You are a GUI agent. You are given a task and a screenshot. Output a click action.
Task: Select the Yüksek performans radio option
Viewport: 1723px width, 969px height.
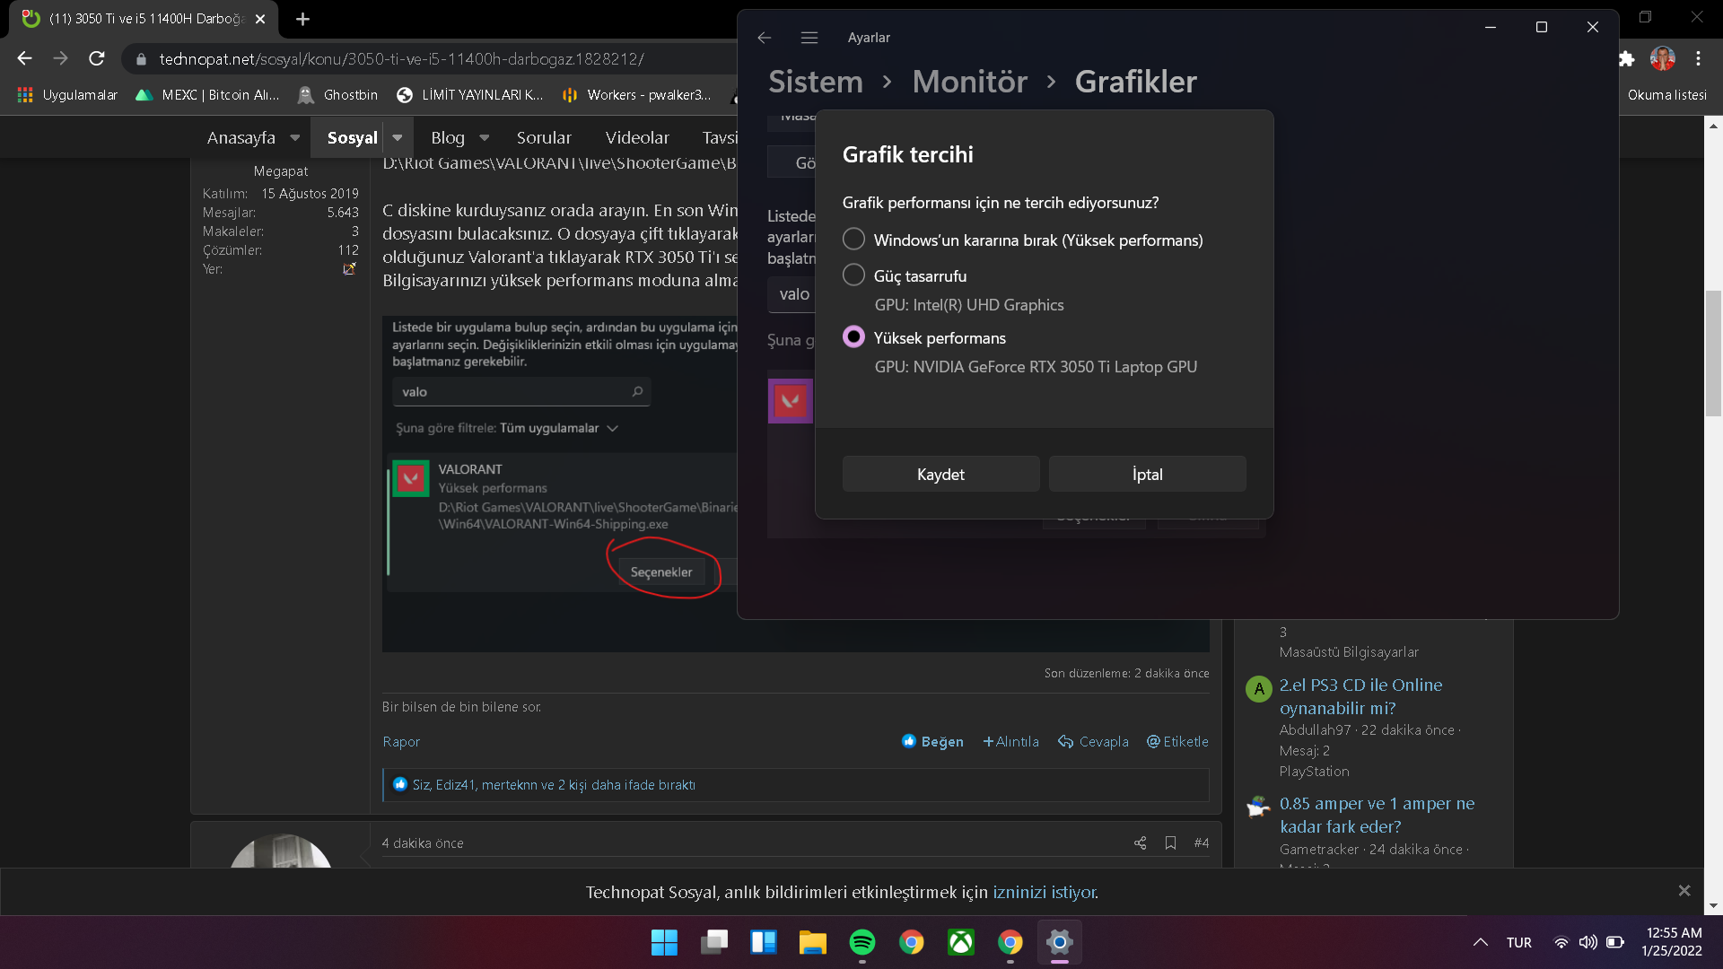[x=853, y=337]
